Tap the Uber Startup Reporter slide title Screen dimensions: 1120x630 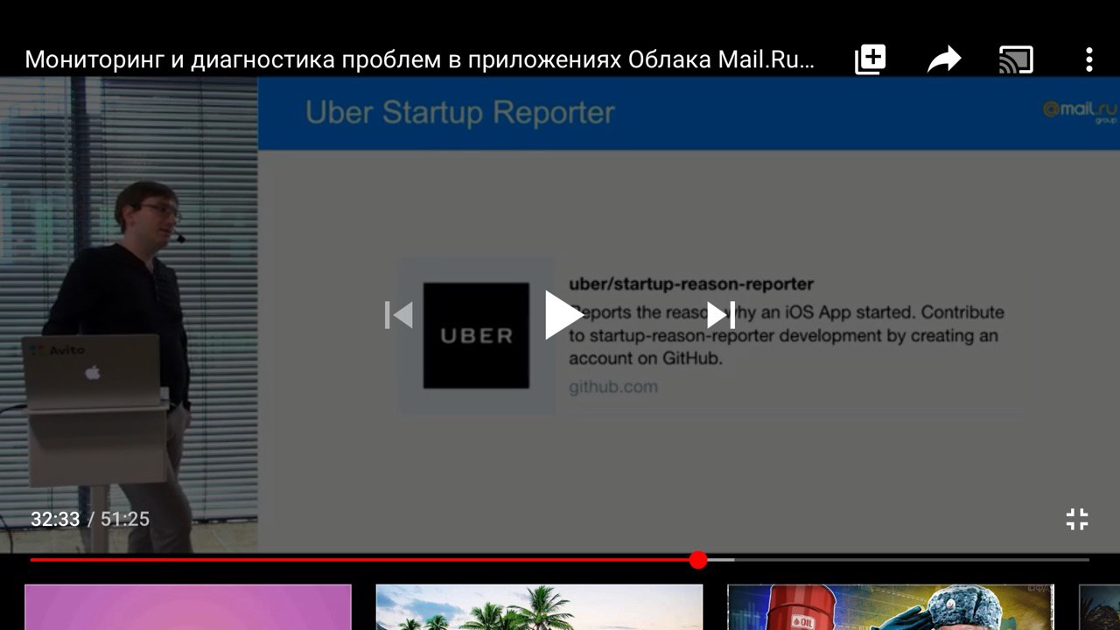click(x=460, y=112)
